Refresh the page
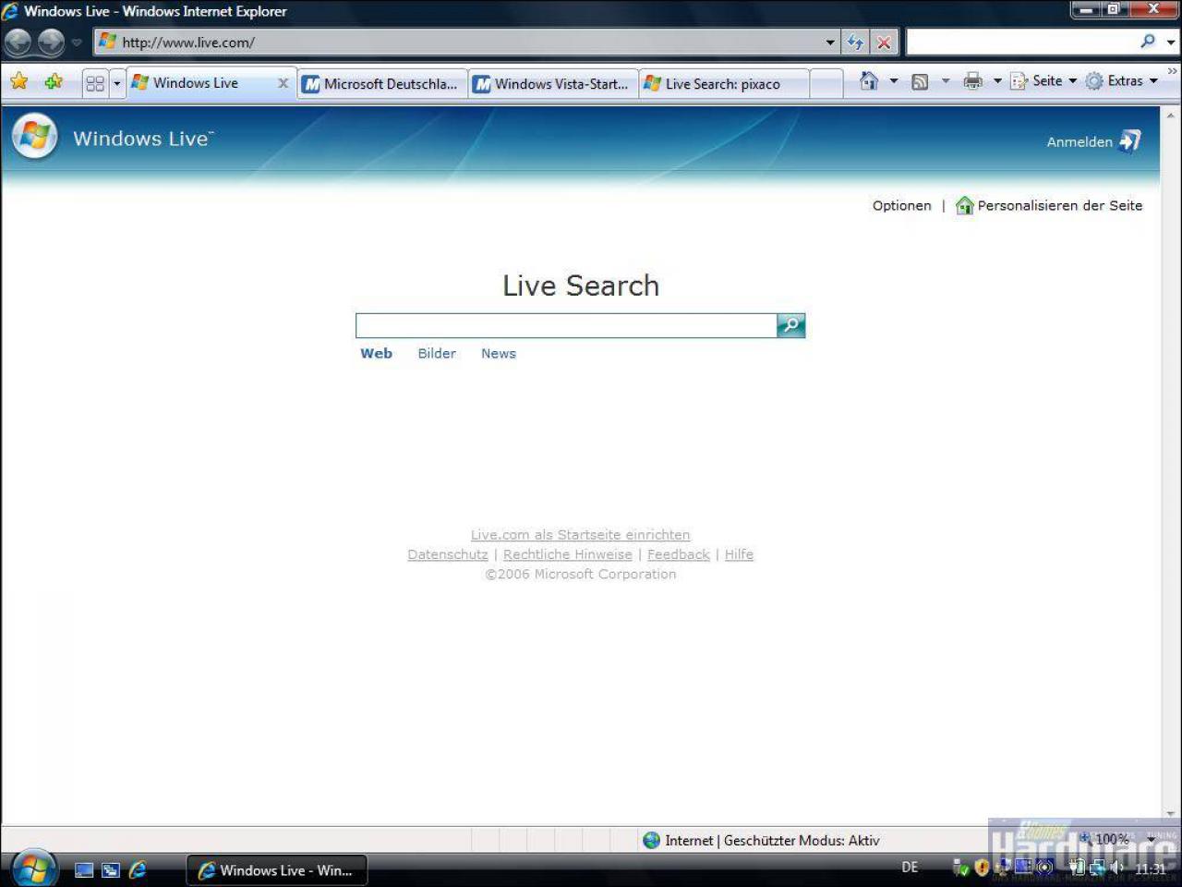 (855, 42)
